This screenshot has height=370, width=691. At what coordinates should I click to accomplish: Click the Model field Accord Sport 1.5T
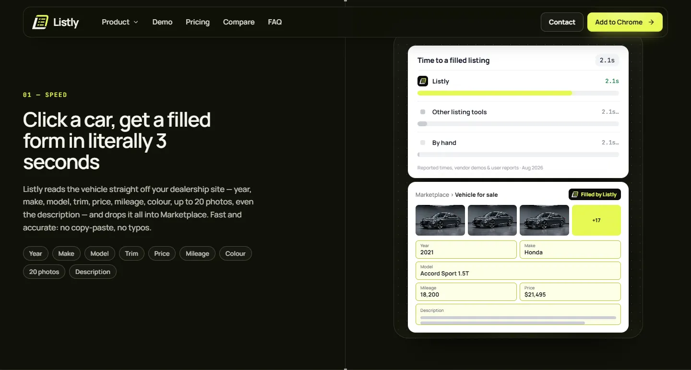[518, 271]
